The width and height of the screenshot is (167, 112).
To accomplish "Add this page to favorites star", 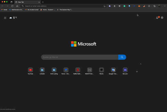I will (x=104, y=6).
